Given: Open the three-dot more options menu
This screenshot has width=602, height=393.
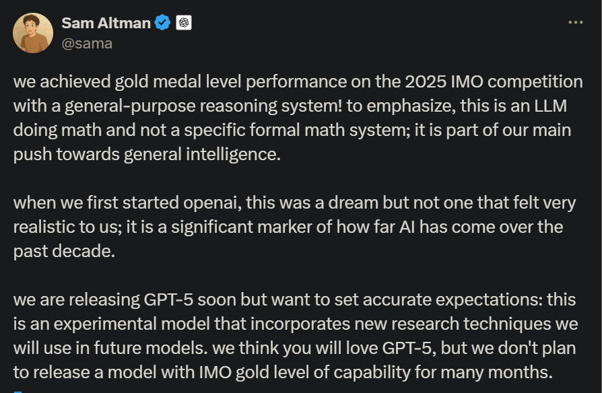Looking at the screenshot, I should pyautogui.click(x=575, y=22).
